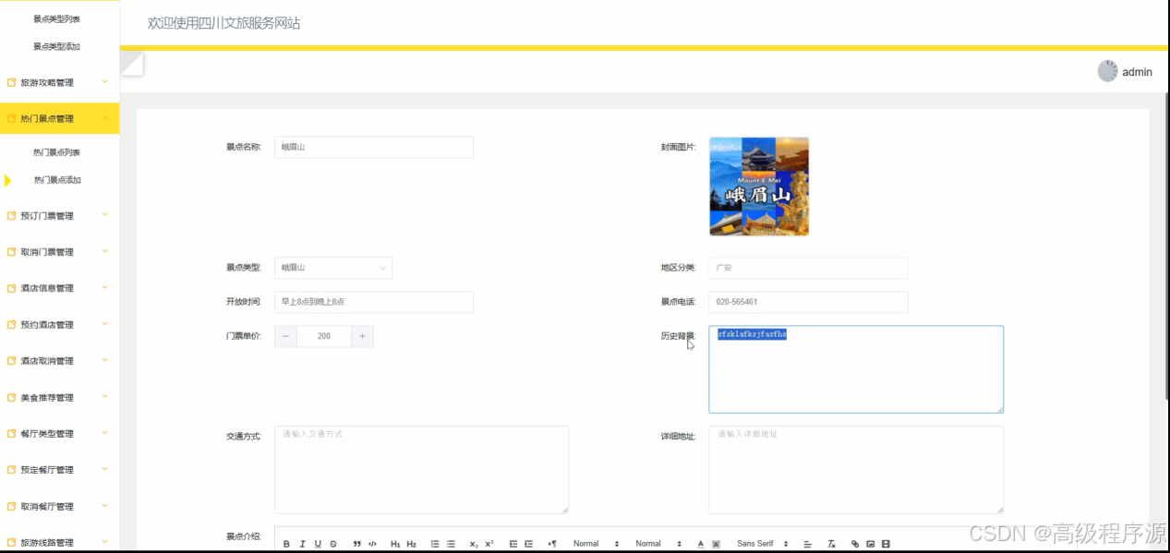This screenshot has height=553, width=1170.
Task: Expand 酒店取消管理 menu chevron
Action: pyautogui.click(x=105, y=360)
